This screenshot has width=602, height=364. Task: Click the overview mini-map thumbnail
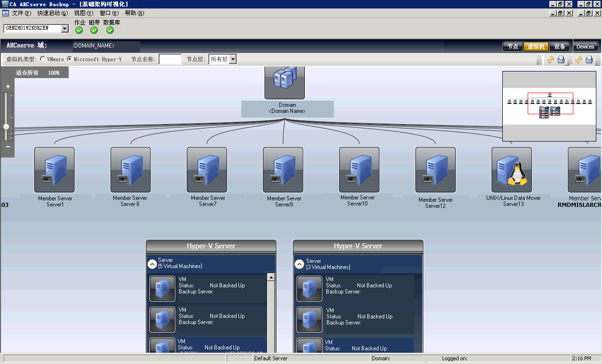[x=549, y=106]
